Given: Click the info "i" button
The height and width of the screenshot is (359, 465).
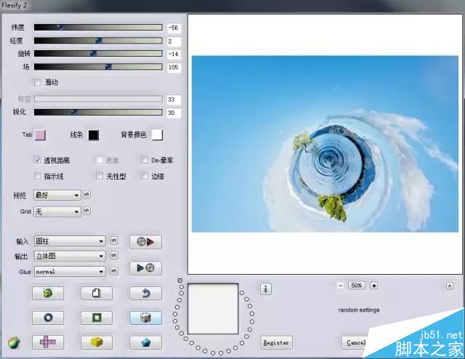Looking at the screenshot, I should (265, 289).
